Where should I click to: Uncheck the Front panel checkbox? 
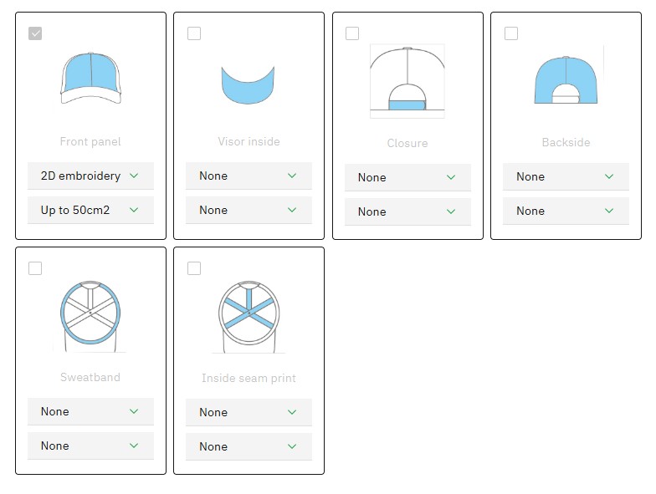pyautogui.click(x=35, y=33)
